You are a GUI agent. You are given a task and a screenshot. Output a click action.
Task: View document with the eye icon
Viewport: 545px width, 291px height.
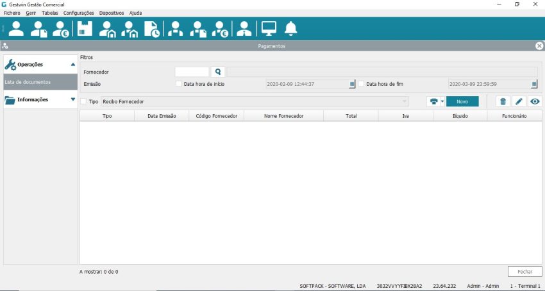click(535, 101)
